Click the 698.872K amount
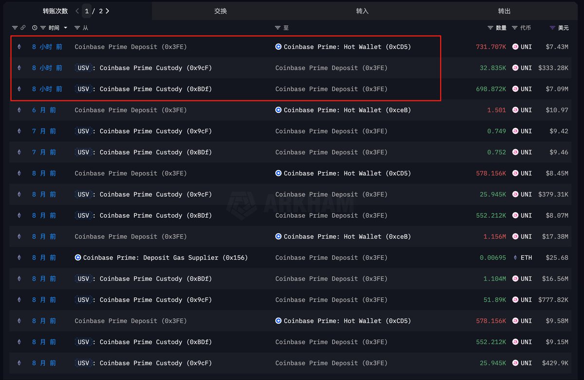 click(x=491, y=89)
